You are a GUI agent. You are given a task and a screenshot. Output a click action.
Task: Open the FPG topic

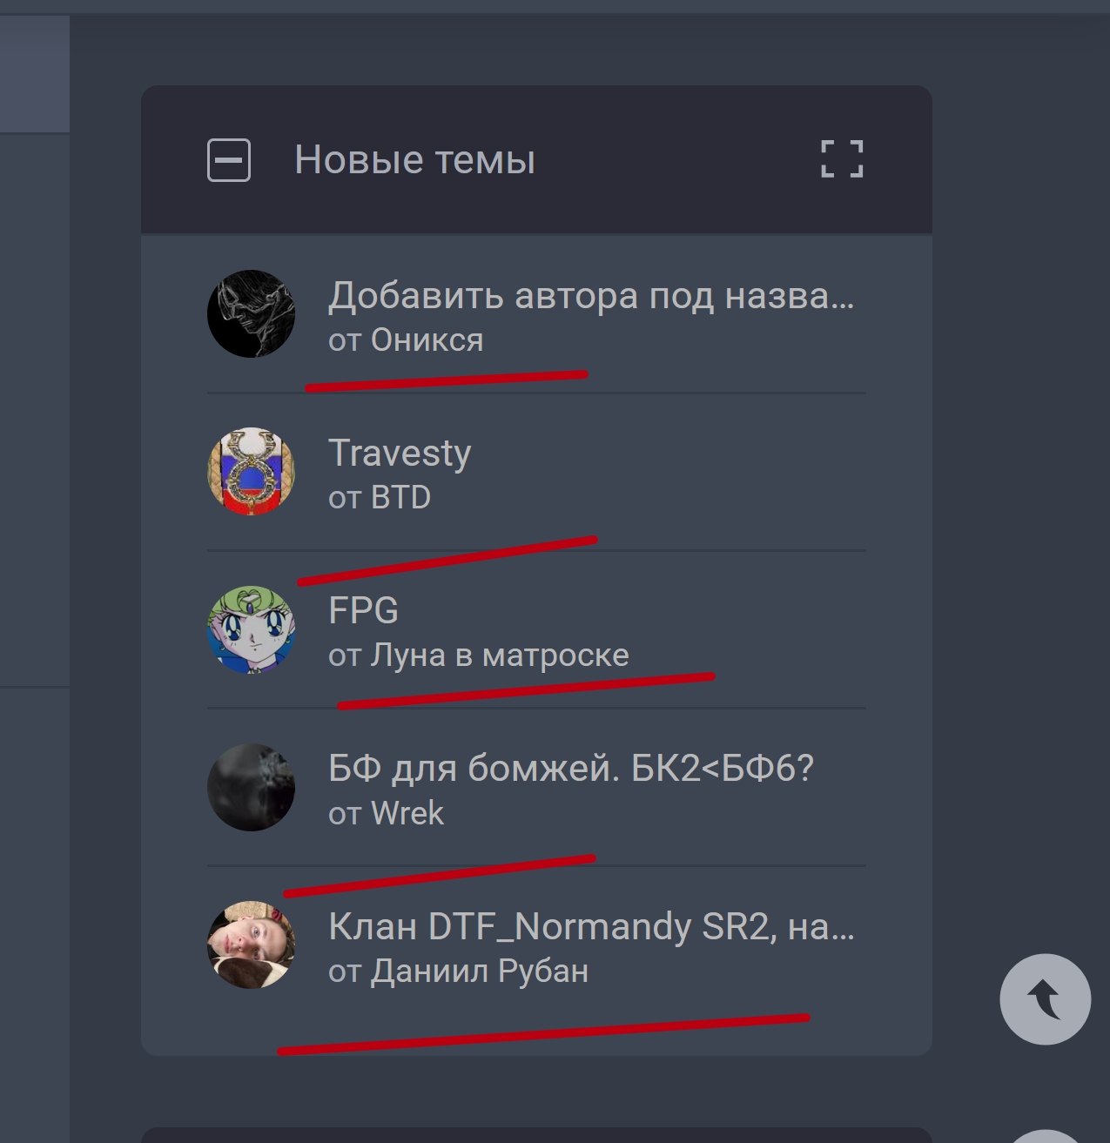click(363, 611)
